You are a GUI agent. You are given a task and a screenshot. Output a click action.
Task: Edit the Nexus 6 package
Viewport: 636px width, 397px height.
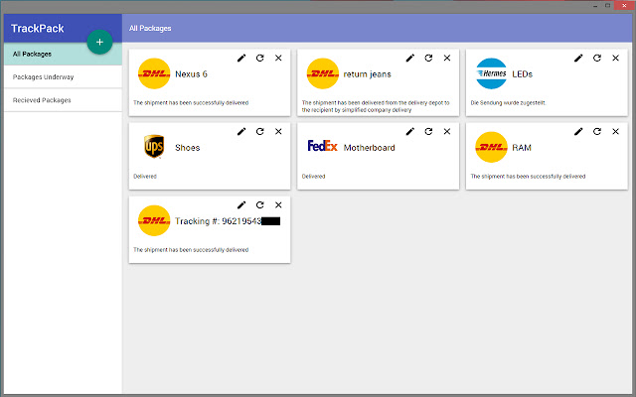241,58
